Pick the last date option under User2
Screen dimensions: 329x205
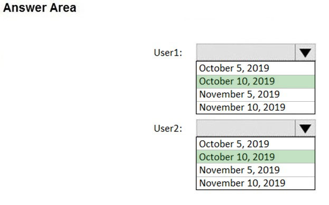pyautogui.click(x=256, y=183)
